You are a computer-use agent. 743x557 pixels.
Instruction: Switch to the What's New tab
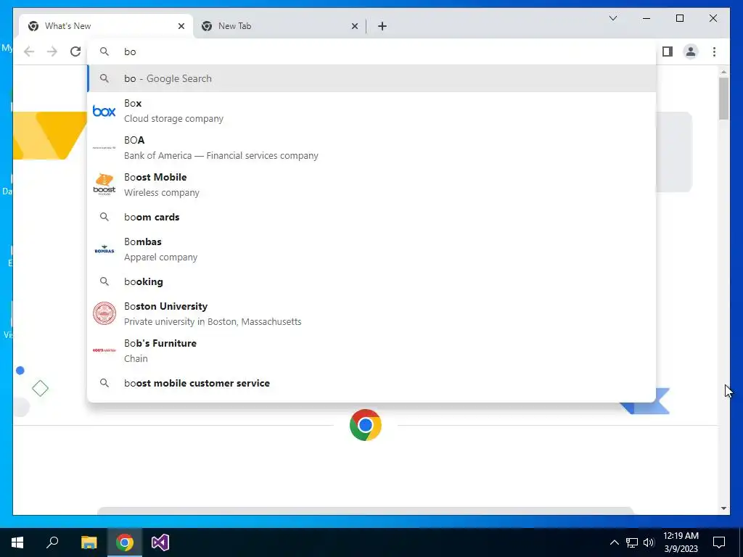106,26
